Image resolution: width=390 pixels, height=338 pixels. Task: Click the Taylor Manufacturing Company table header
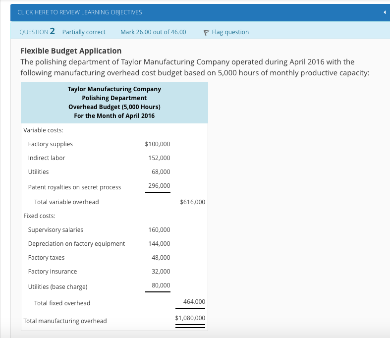click(x=114, y=89)
